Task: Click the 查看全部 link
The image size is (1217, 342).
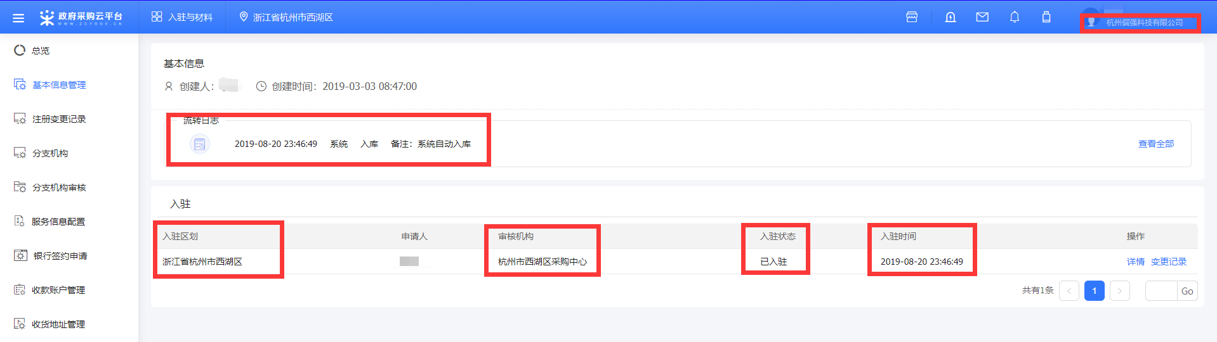Action: 1155,144
